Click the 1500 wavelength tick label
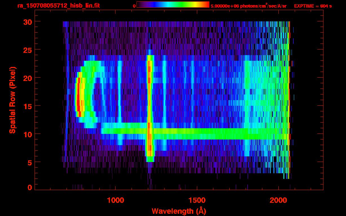 [x=197, y=200]
